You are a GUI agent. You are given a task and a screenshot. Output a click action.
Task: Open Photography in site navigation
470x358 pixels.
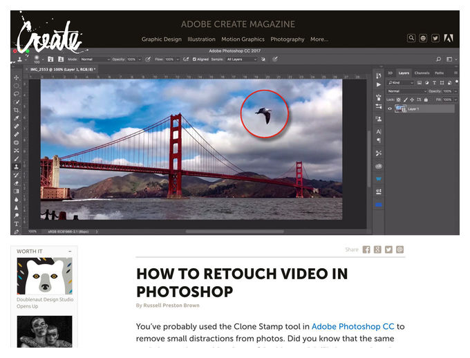(287, 39)
